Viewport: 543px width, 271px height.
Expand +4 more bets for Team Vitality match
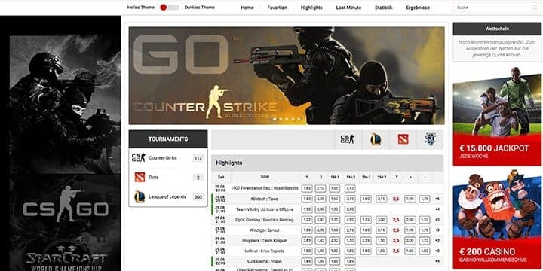coord(437,209)
